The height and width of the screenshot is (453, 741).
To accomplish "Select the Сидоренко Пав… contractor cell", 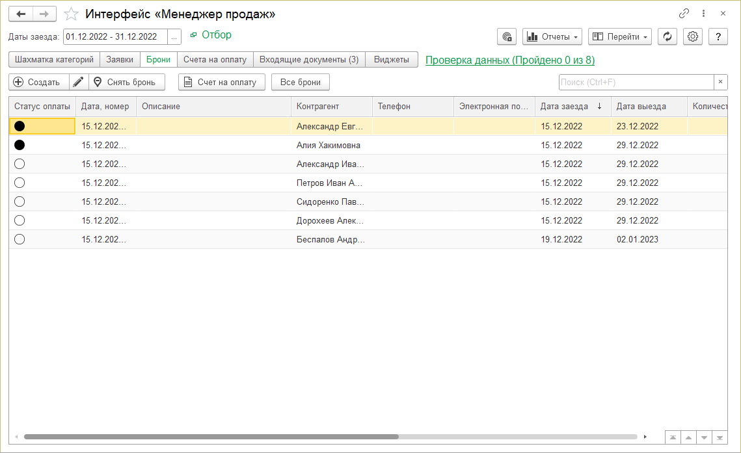I will (331, 201).
